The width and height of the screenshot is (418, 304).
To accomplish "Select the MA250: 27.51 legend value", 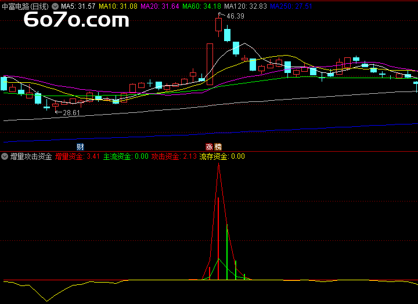I will [x=291, y=6].
